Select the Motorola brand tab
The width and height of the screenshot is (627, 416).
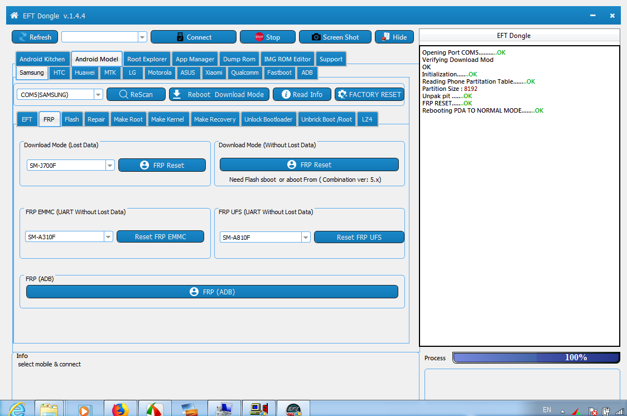160,72
